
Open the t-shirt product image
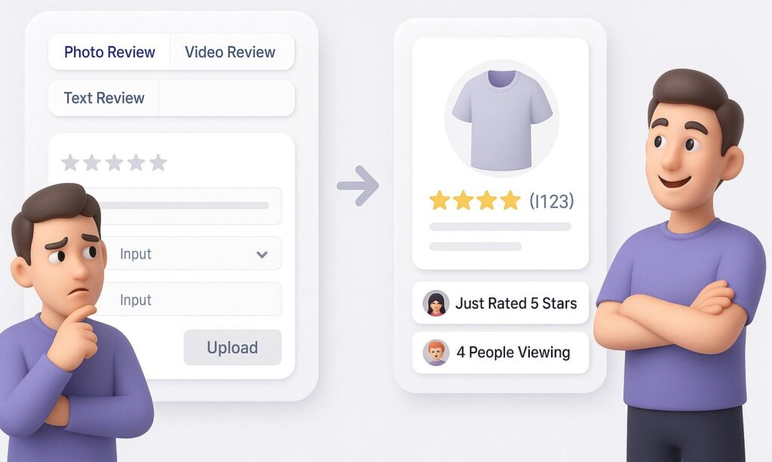501,118
